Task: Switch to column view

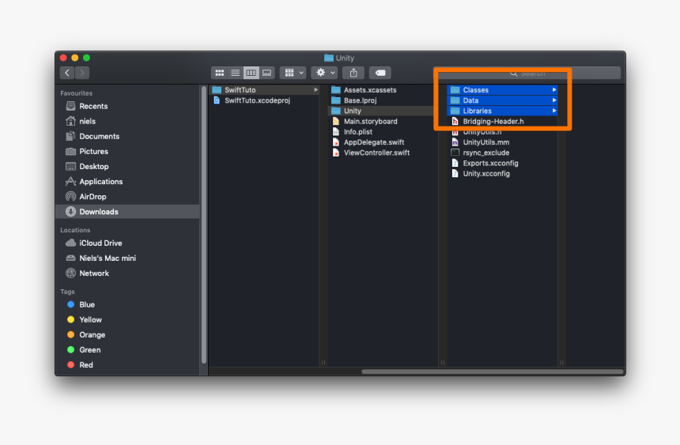Action: click(251, 73)
